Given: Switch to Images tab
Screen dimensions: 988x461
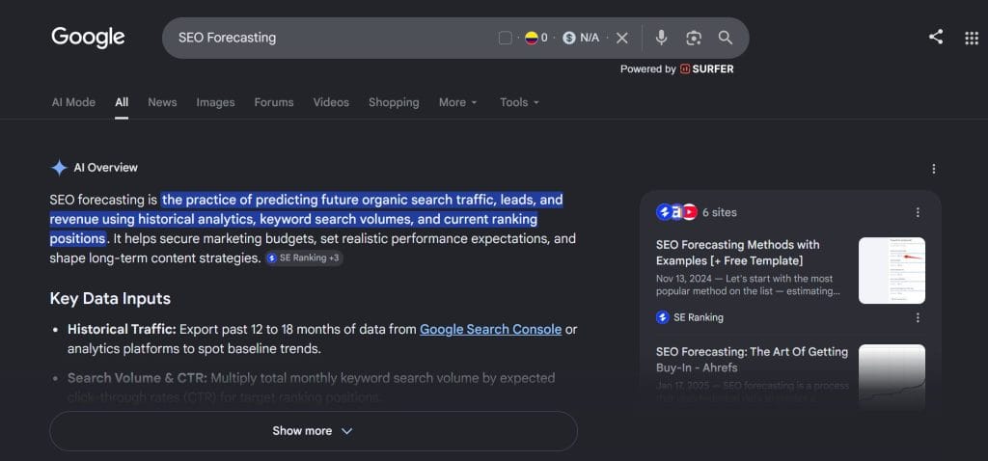Looking at the screenshot, I should tap(215, 102).
